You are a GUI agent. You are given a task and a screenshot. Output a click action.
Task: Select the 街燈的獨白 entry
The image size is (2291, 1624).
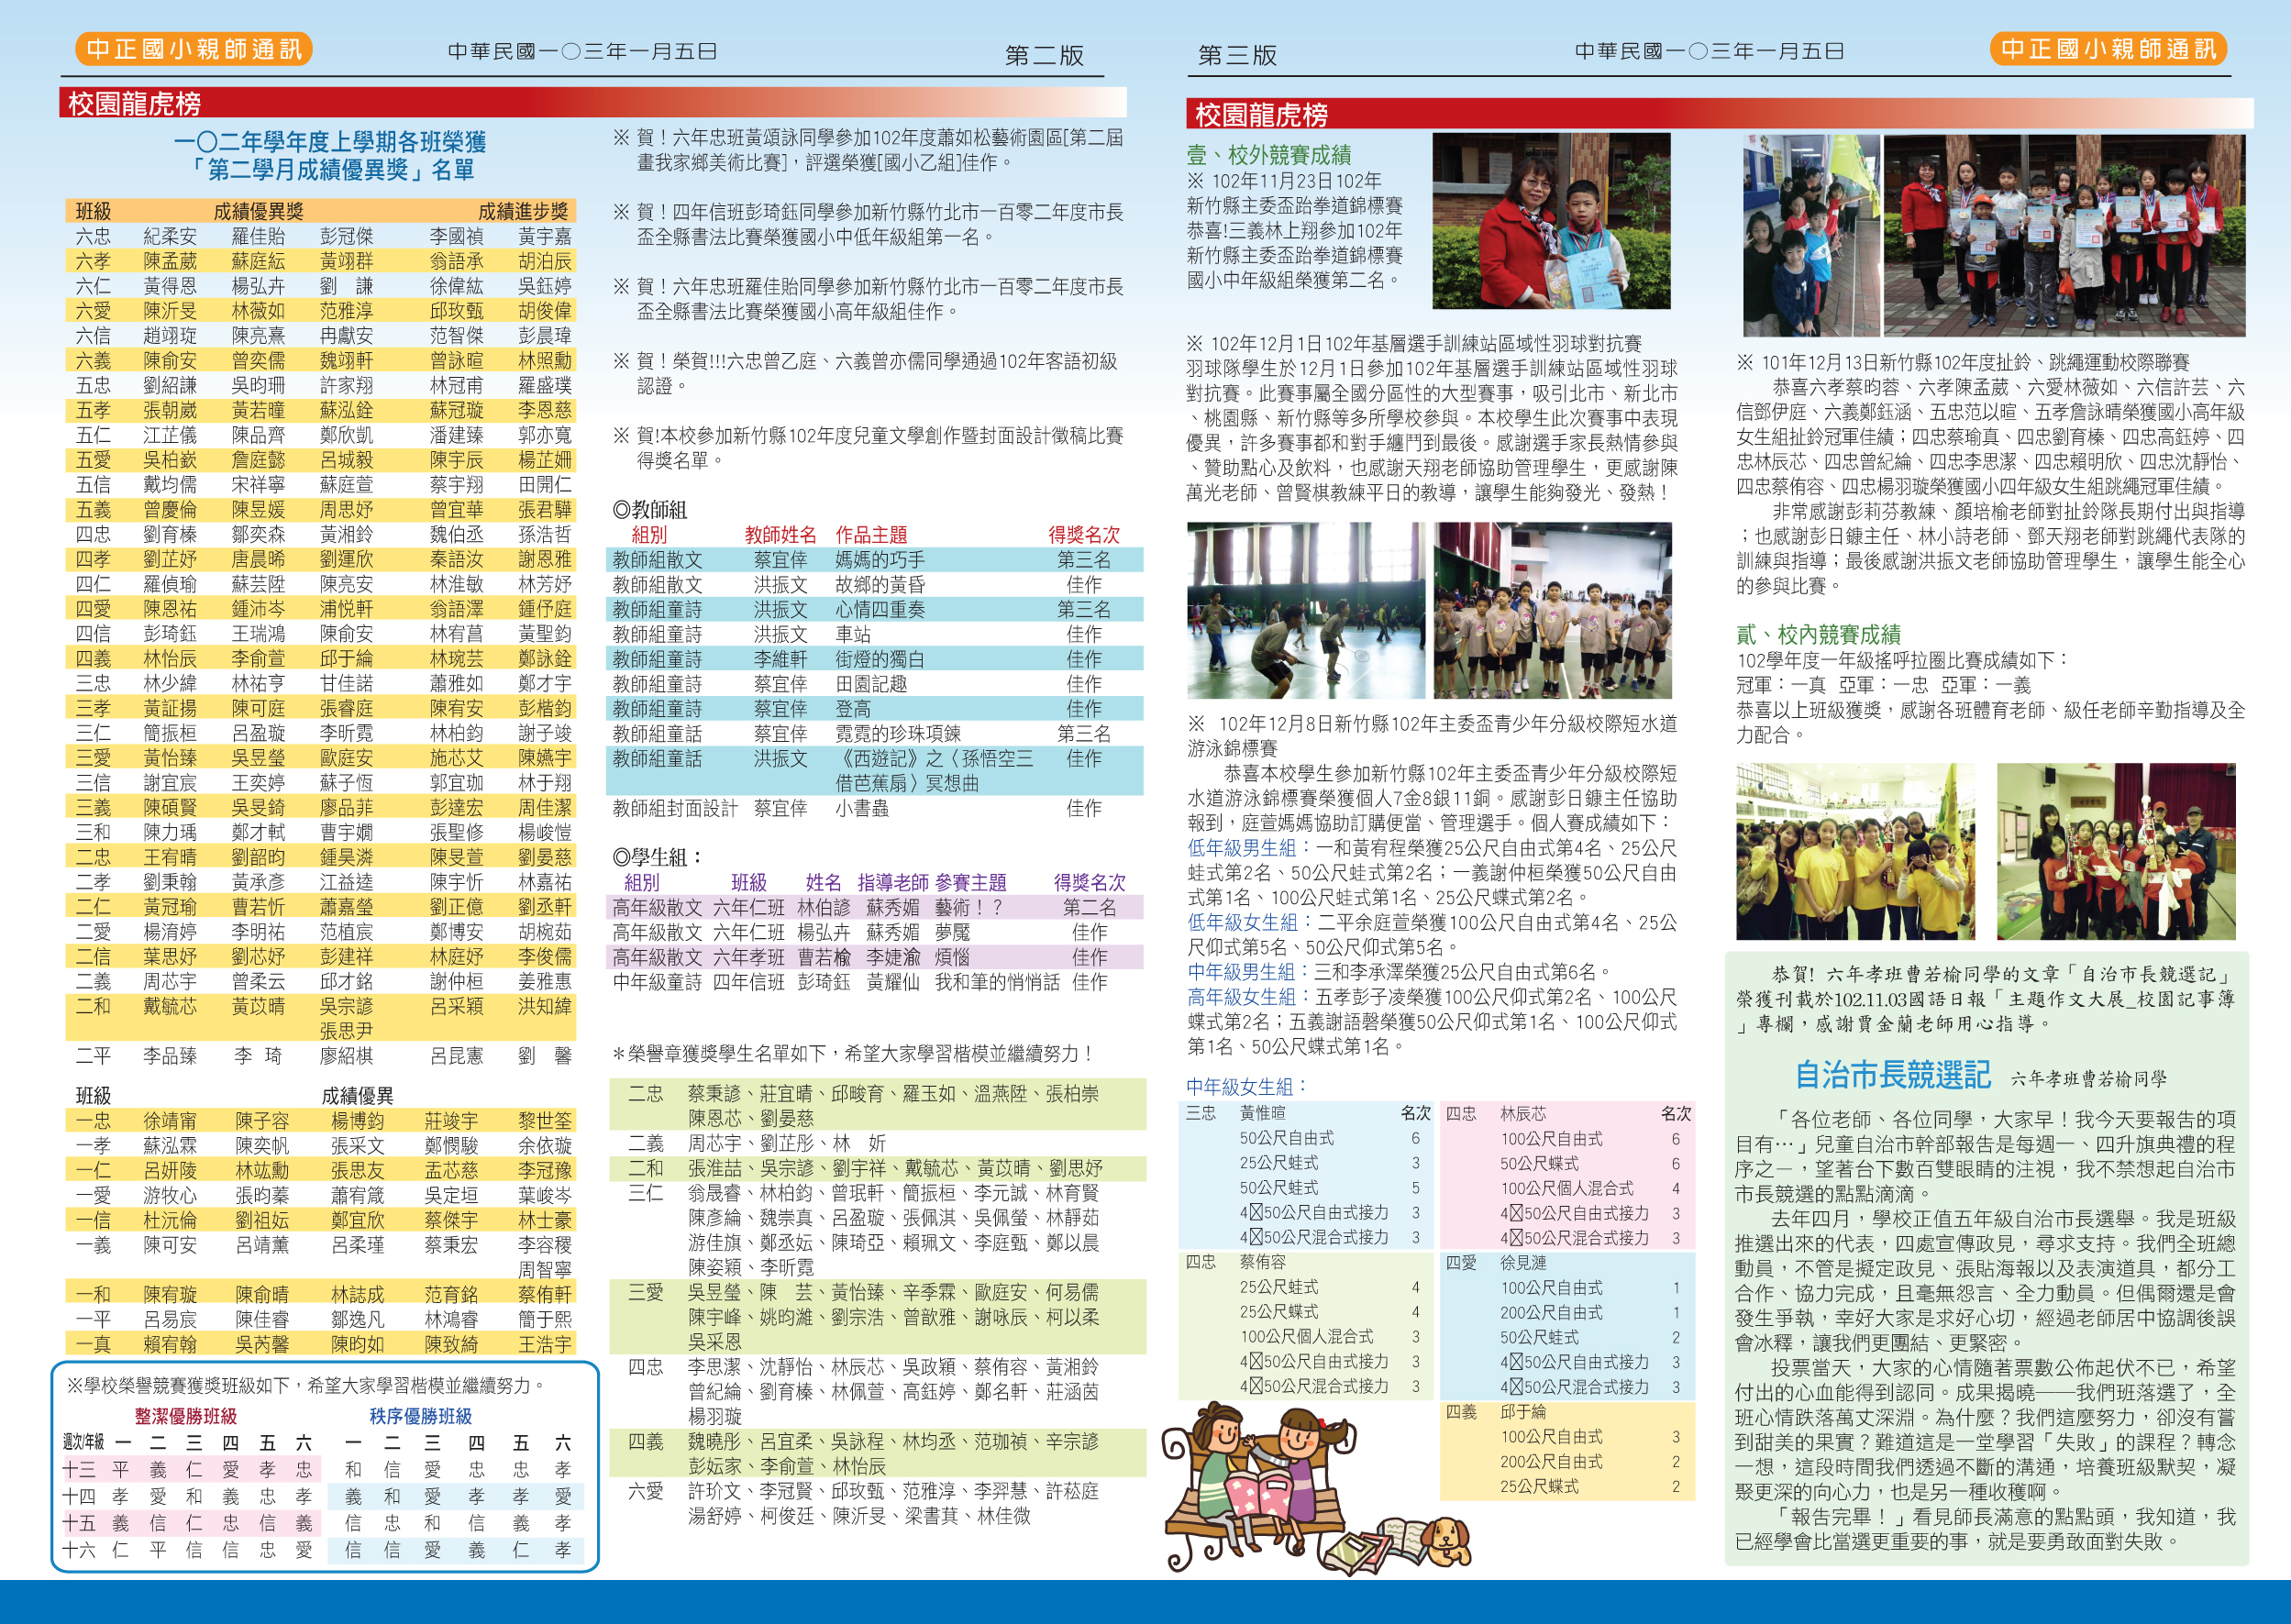point(880,659)
